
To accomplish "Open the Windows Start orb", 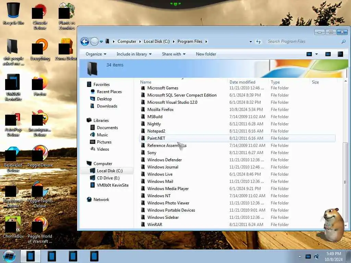I will pyautogui.click(x=9, y=256).
